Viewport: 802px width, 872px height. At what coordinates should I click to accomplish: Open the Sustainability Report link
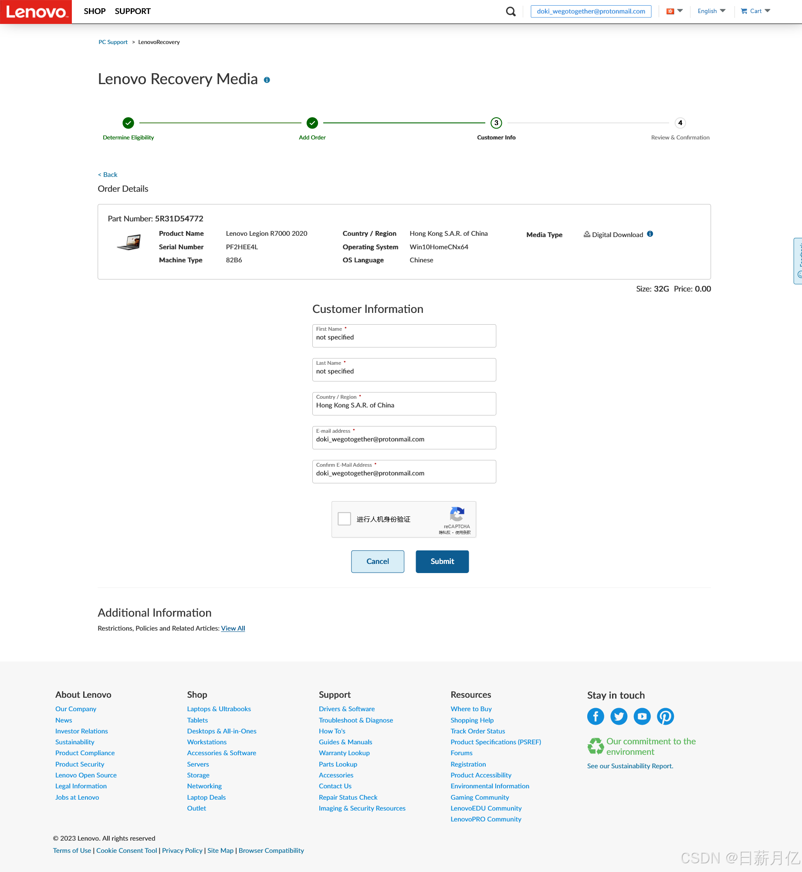(x=630, y=766)
